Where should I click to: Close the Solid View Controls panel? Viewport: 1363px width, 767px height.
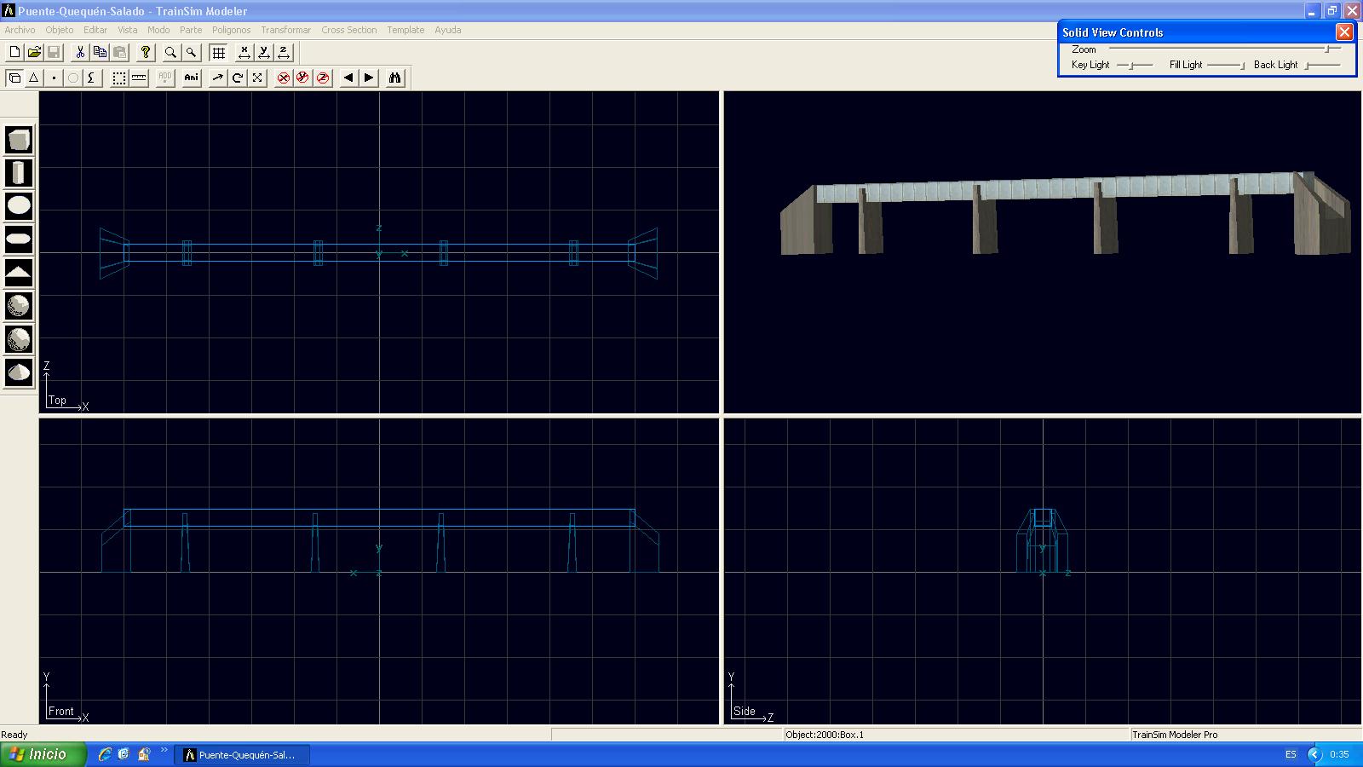tap(1343, 32)
